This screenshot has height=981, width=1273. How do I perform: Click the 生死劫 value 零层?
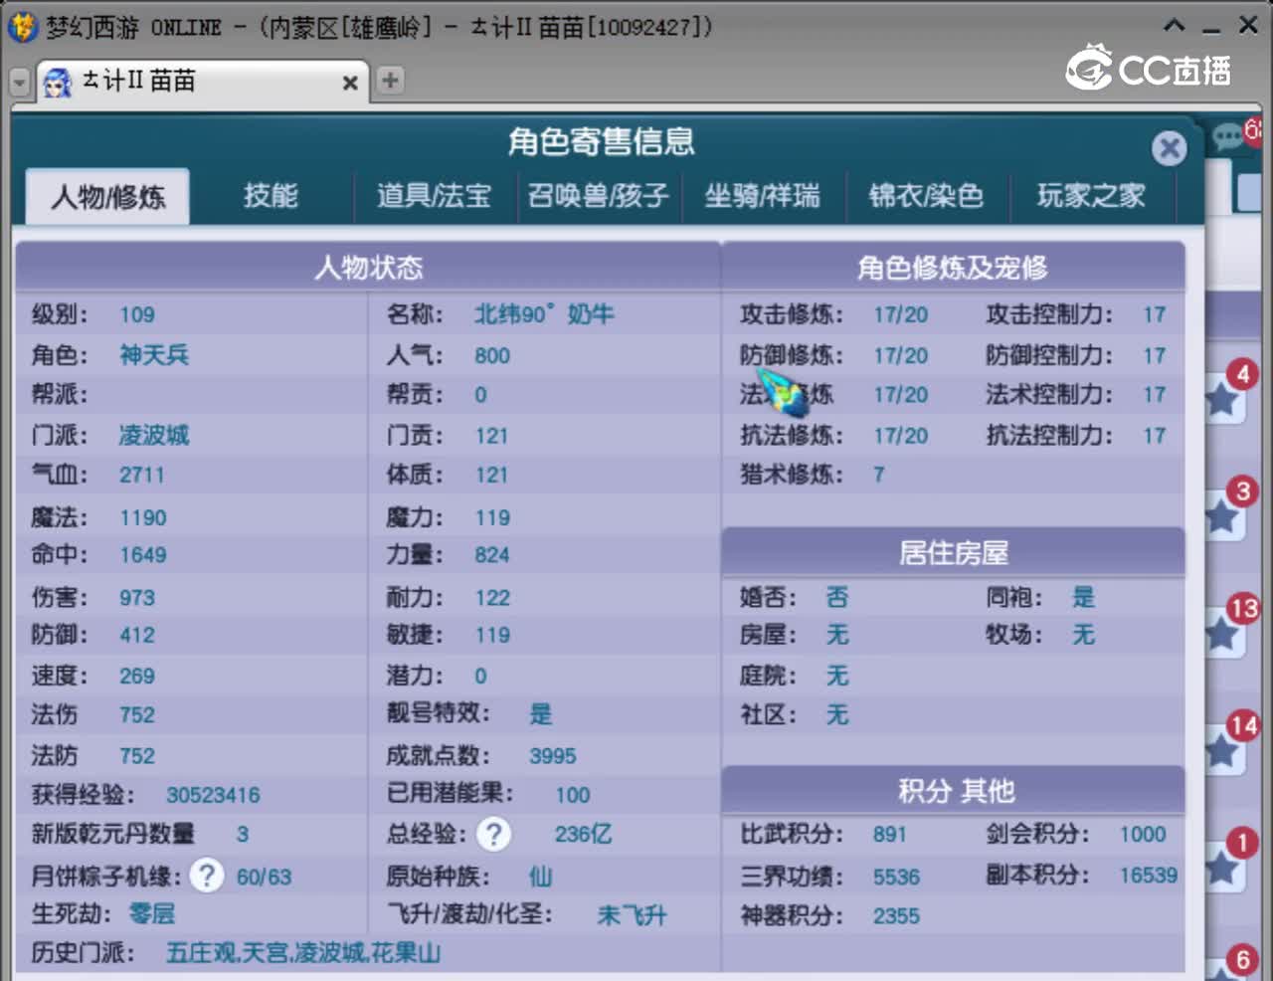click(152, 914)
